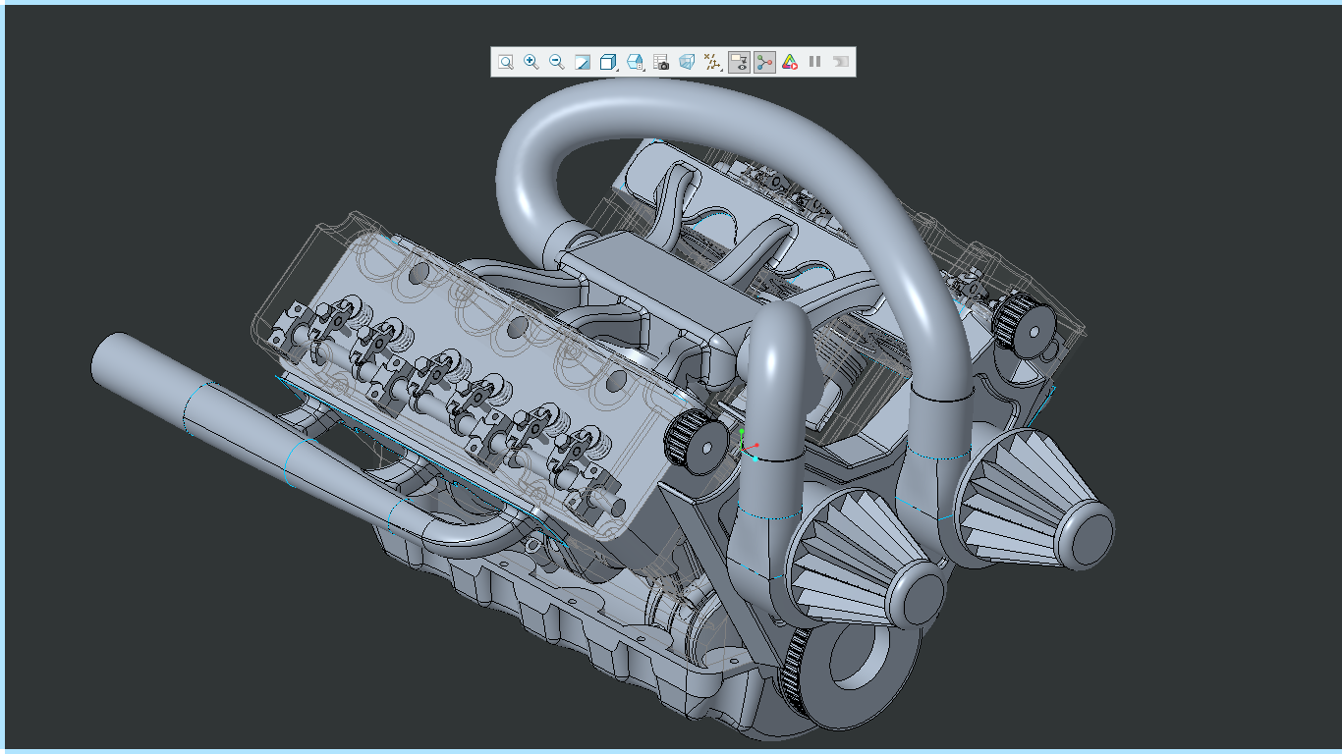Toggle the annotation visibility eye button
This screenshot has height=754, width=1342.
pos(741,61)
